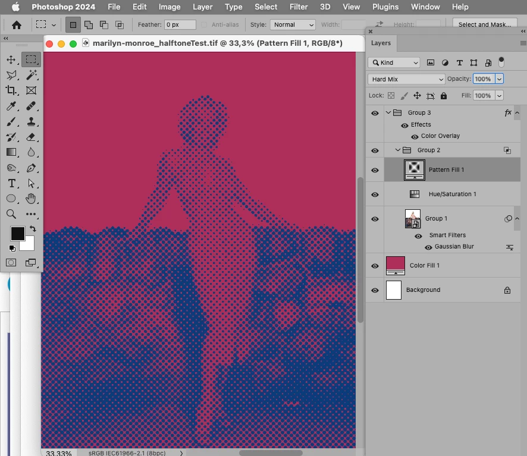Open the Opacity slider dropdown arrow
Viewport: 527px width, 456px height.
500,79
